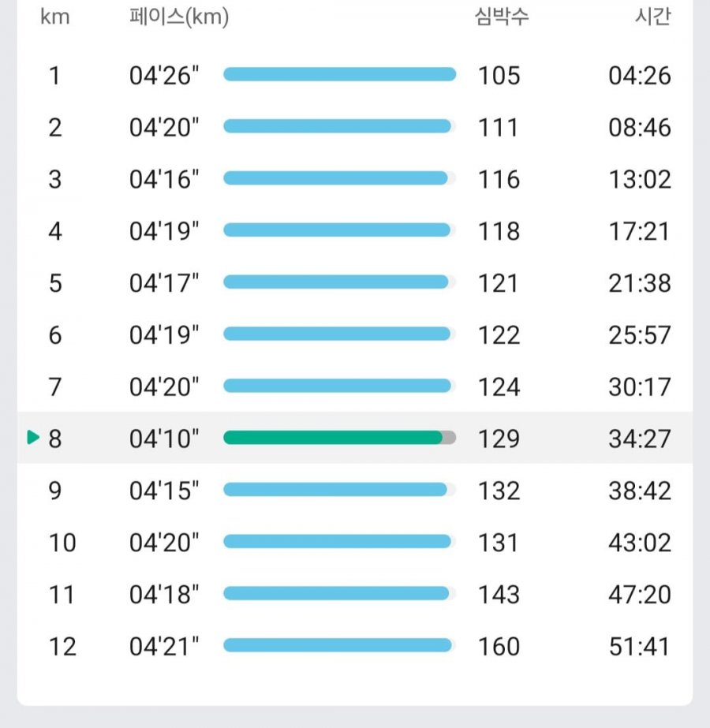Click the 심박수 column header
Screen dimensions: 710x728
click(x=502, y=17)
